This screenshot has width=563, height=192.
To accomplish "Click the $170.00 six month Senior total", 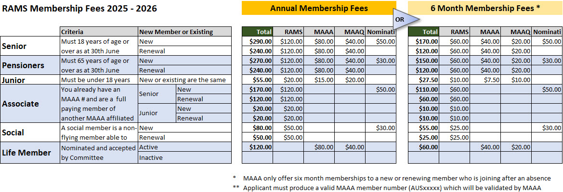I will click(423, 41).
